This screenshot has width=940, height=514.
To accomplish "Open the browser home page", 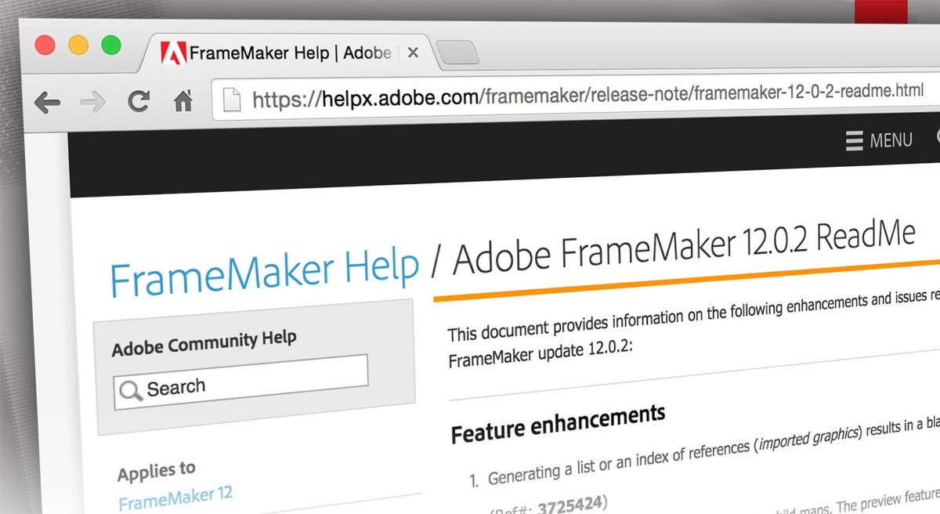I will (x=183, y=100).
